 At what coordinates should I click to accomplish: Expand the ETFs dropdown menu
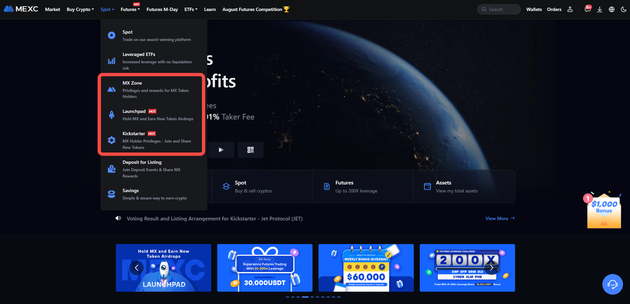click(191, 9)
